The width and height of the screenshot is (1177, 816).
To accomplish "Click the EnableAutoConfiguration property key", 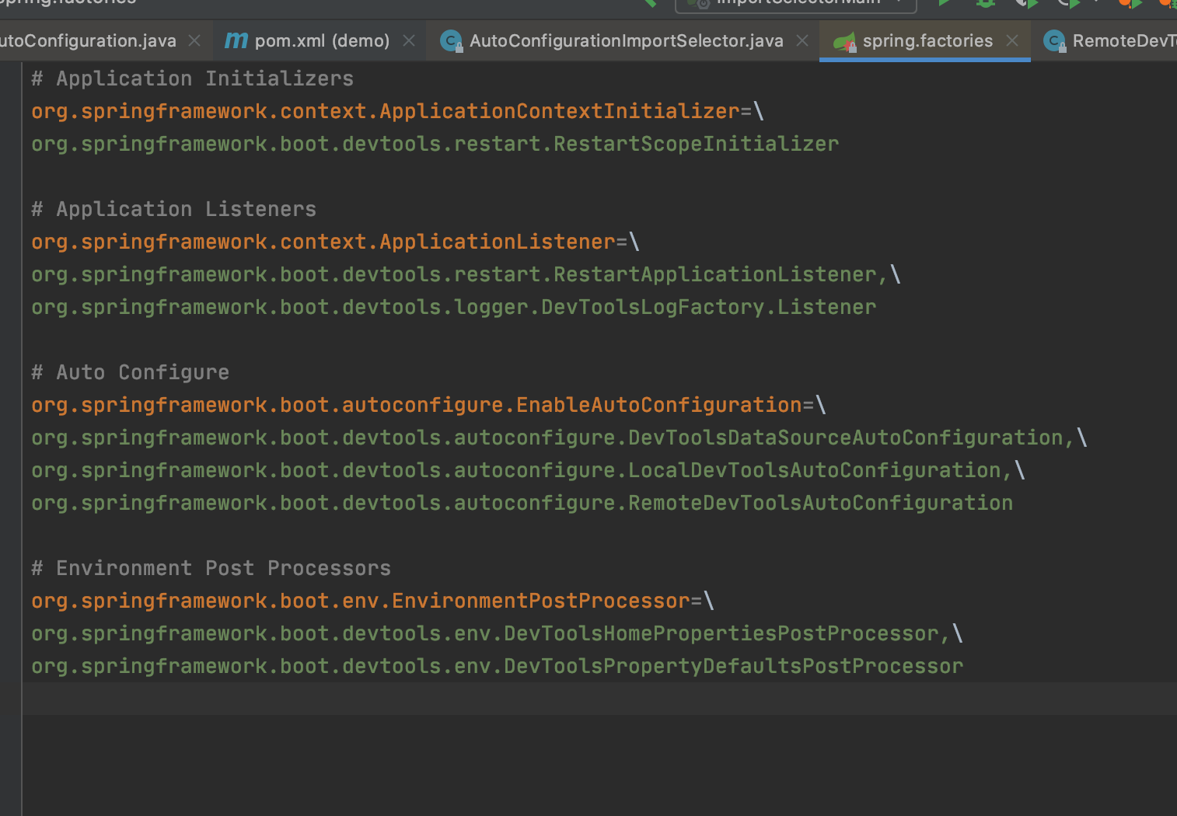I will 417,405.
